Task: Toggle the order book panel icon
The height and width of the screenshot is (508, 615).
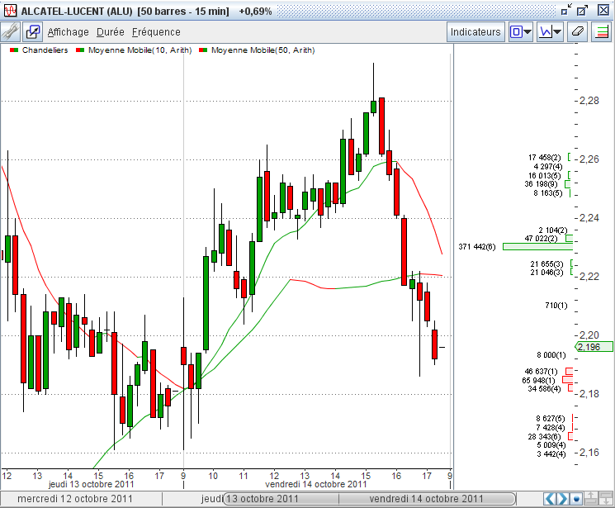Action: pos(602,32)
